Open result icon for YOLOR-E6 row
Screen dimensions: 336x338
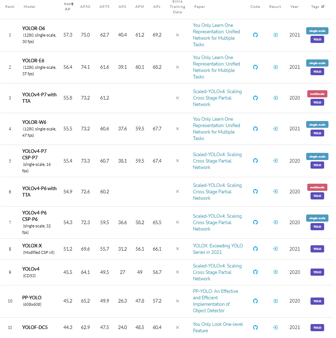(x=275, y=67)
